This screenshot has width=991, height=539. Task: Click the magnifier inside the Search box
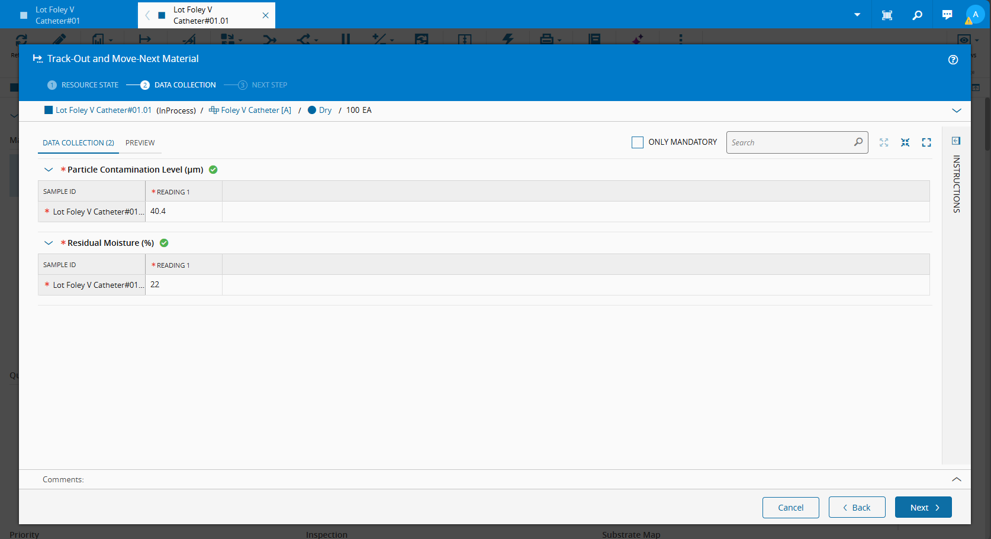point(858,142)
